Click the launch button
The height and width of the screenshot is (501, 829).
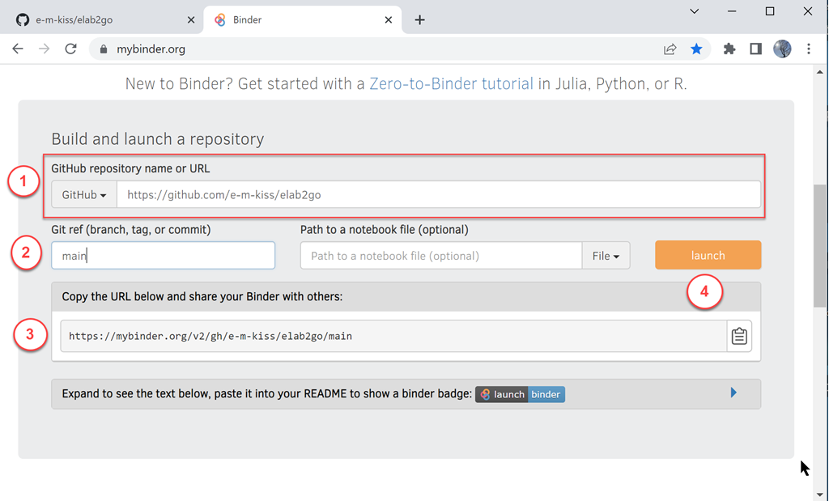pos(708,255)
